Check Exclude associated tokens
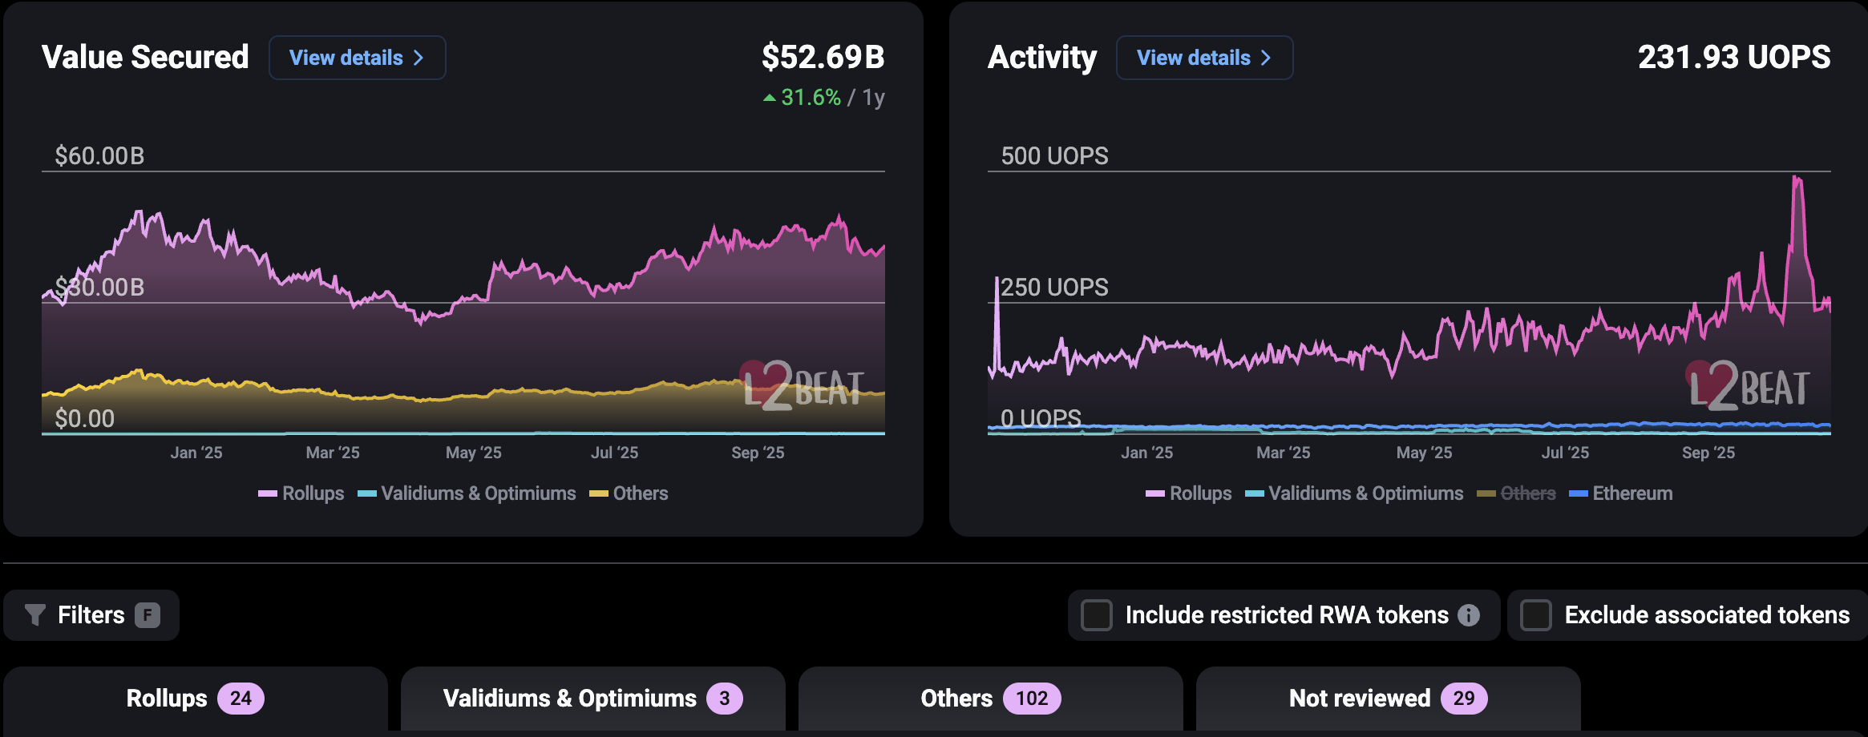 pos(1537,615)
